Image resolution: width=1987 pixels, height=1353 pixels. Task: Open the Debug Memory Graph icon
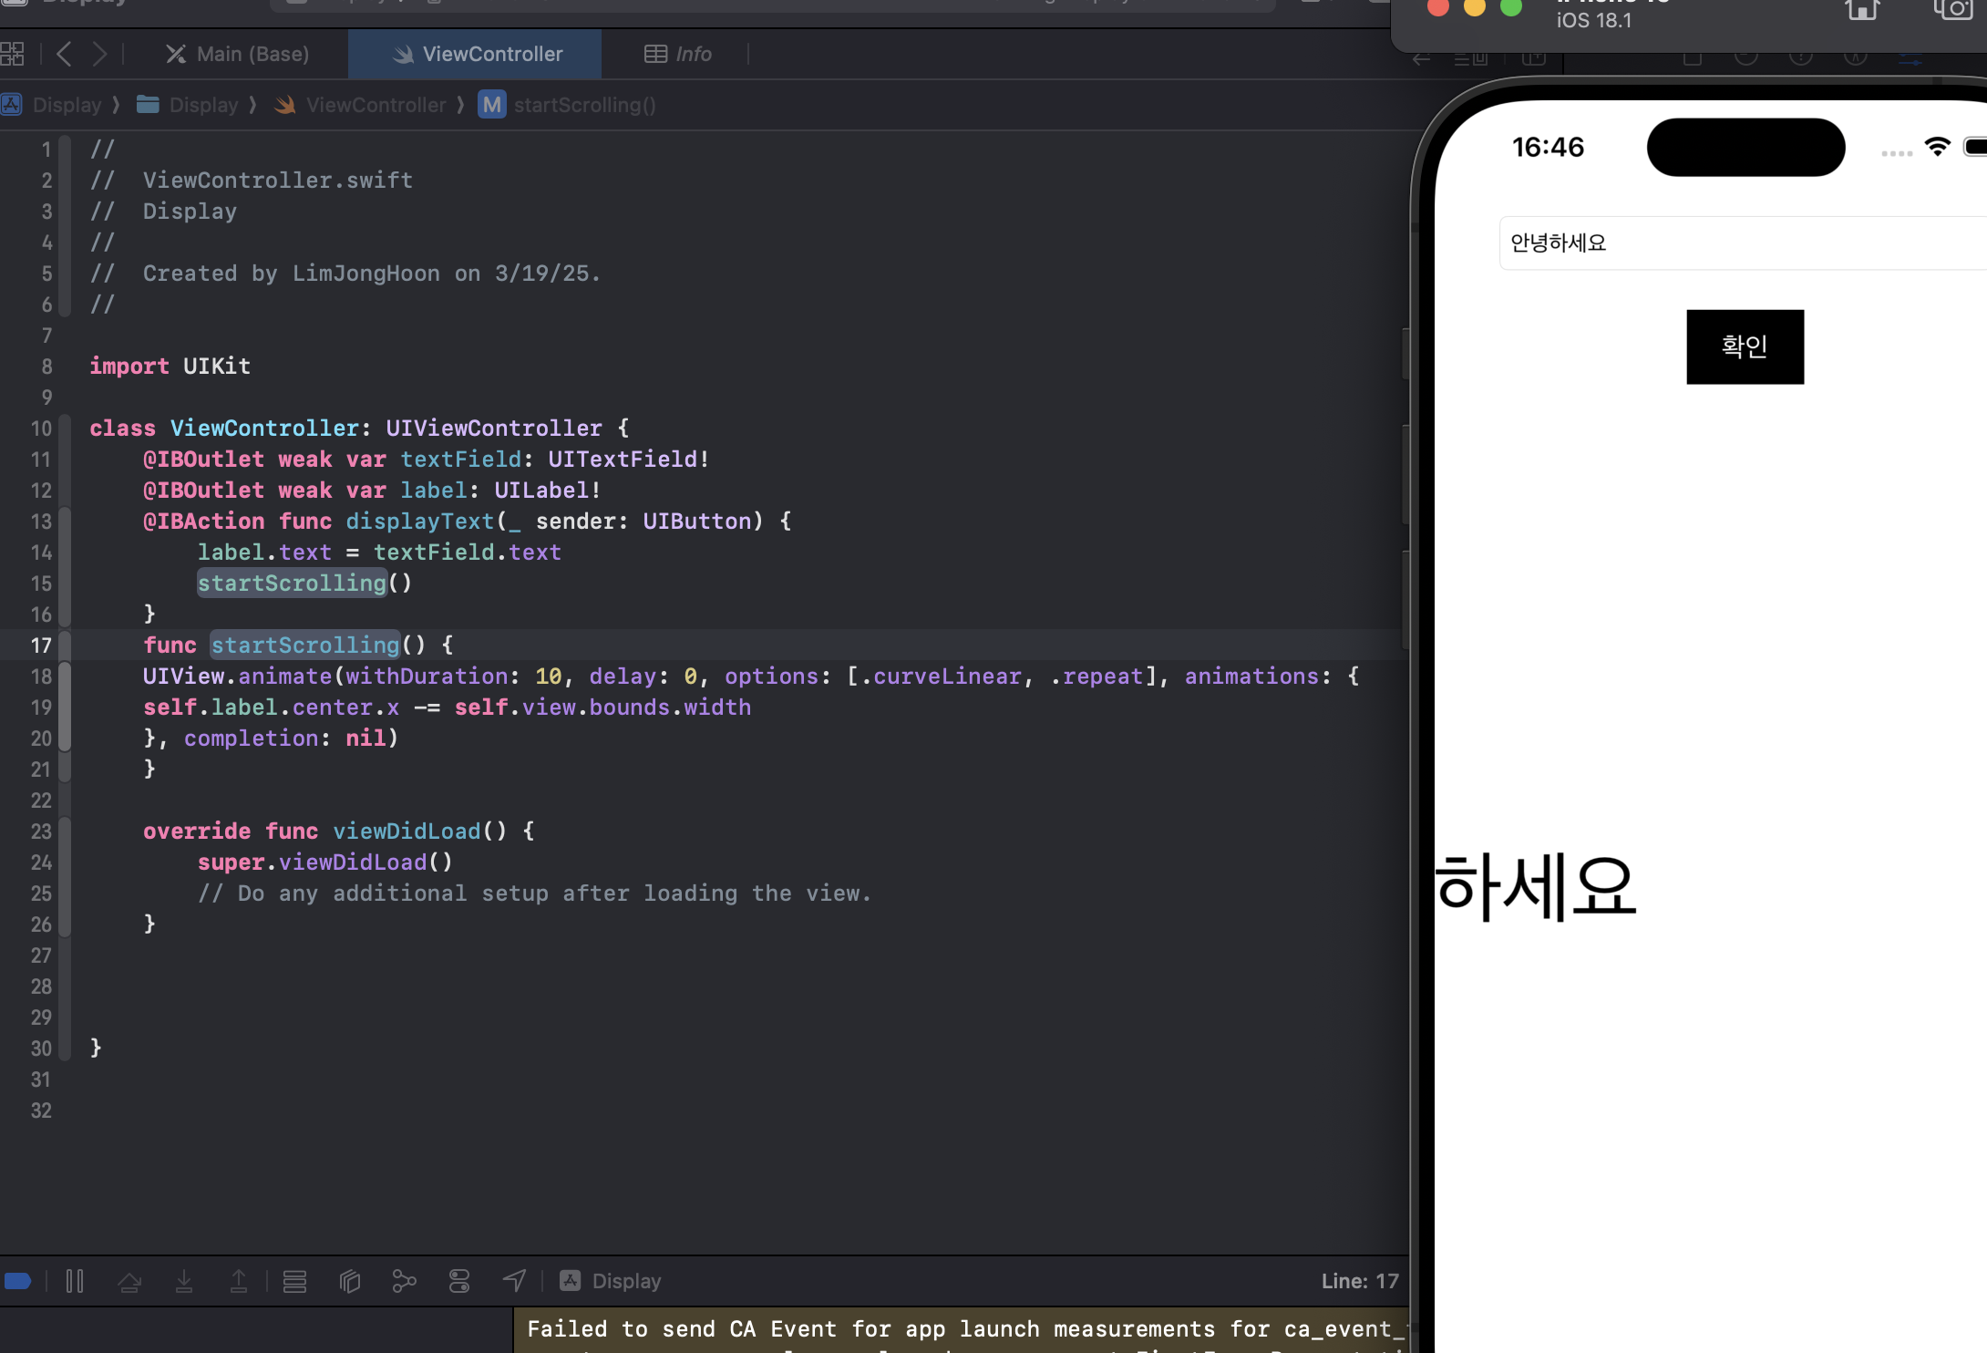pos(404,1281)
